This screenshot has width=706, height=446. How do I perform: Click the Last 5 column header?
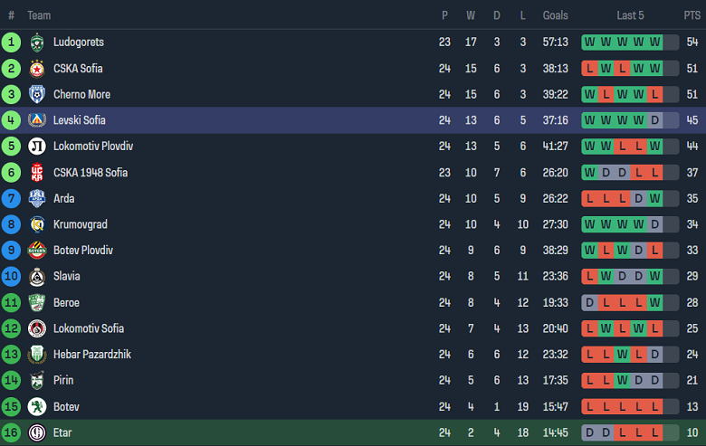630,15
